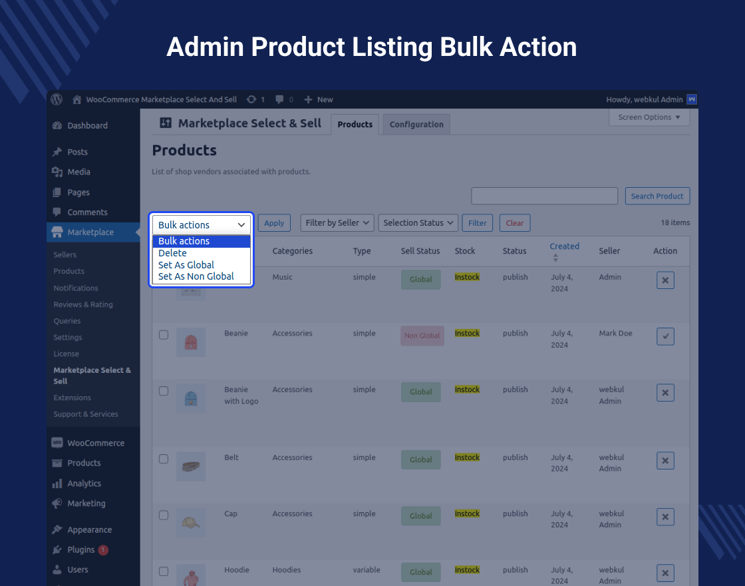The height and width of the screenshot is (586, 745).
Task: Click the Beanie with Logo X action
Action: pyautogui.click(x=665, y=392)
